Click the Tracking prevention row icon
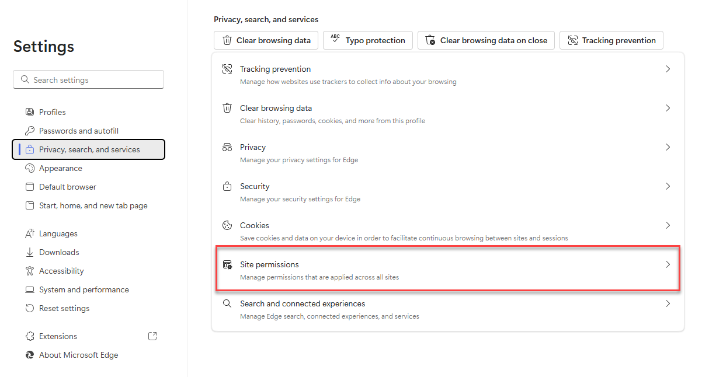 [227, 69]
